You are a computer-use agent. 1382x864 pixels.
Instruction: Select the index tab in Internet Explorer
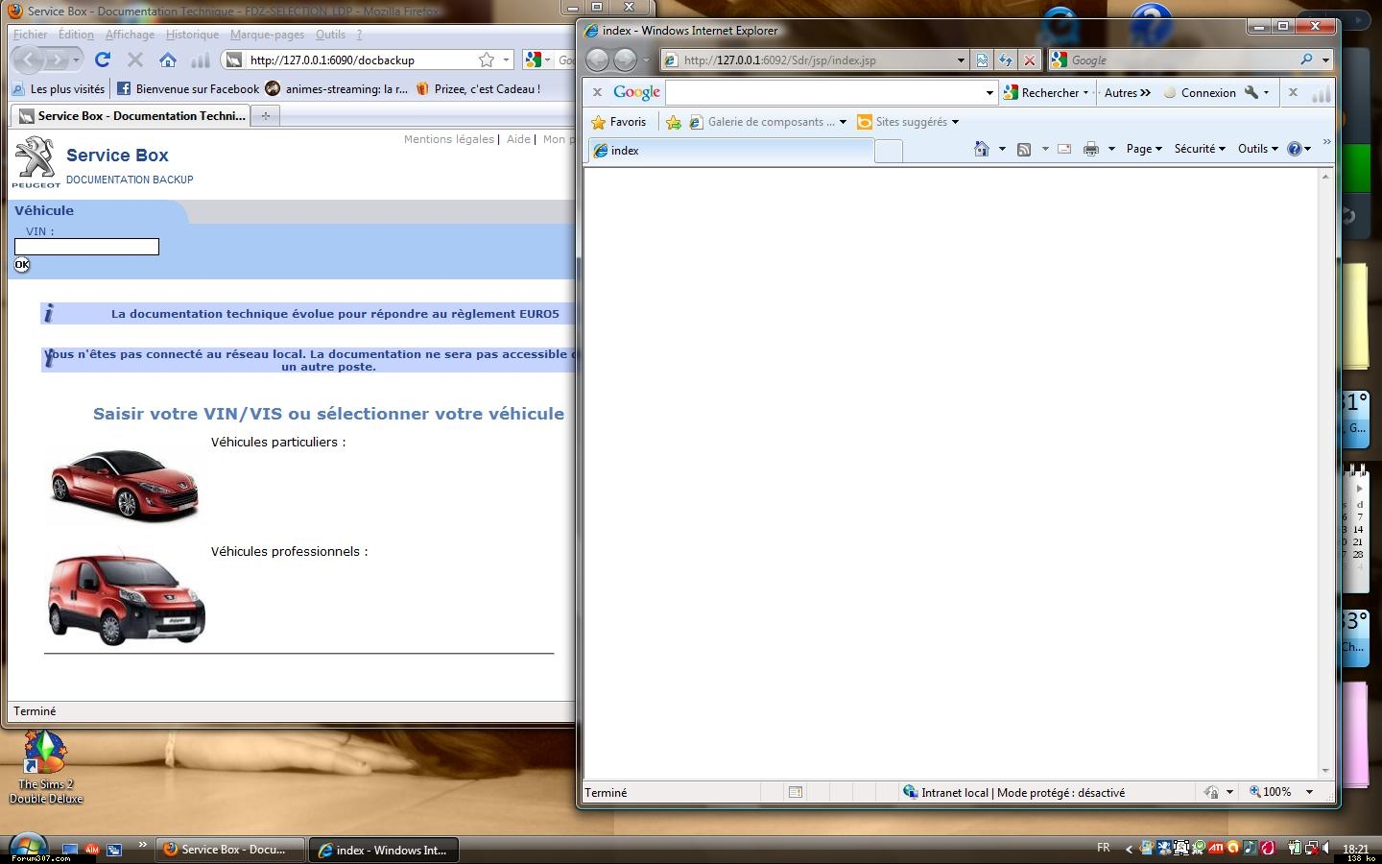pos(731,151)
